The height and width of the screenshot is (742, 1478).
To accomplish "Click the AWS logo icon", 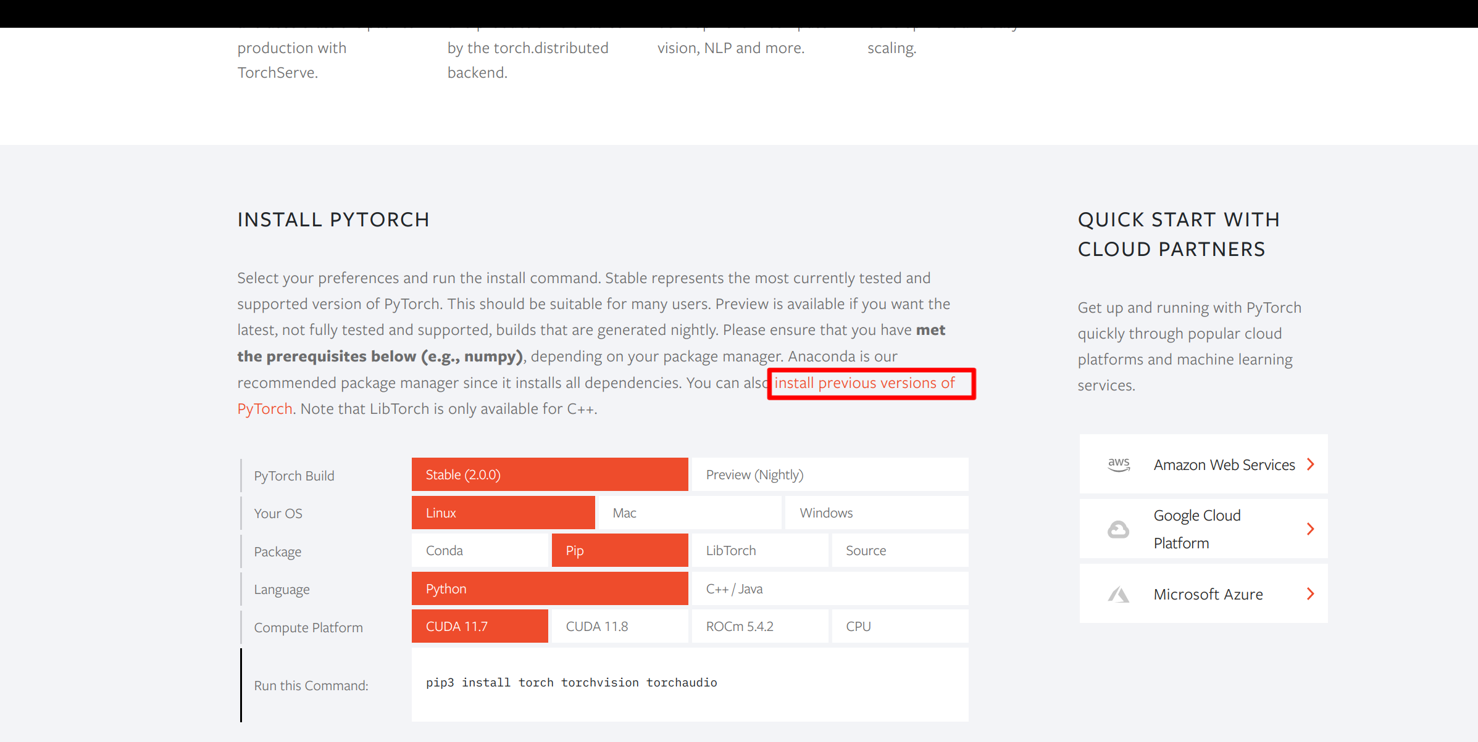I will [1118, 464].
